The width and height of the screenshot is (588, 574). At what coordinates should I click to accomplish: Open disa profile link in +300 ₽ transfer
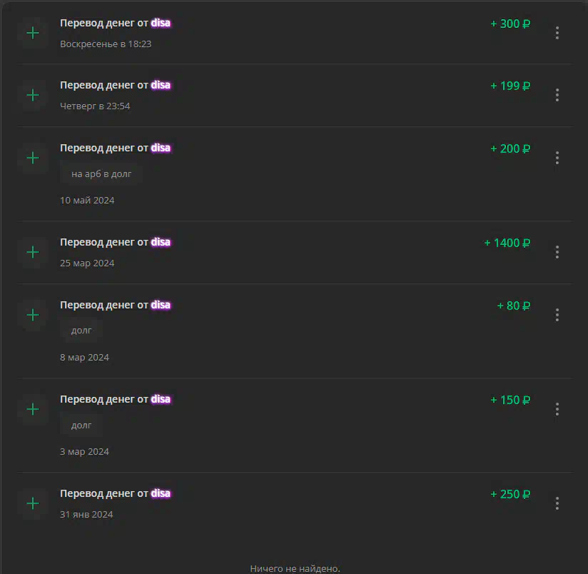(x=161, y=23)
